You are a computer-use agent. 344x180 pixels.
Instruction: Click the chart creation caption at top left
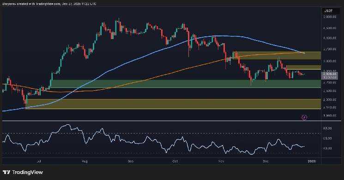[x=49, y=4]
